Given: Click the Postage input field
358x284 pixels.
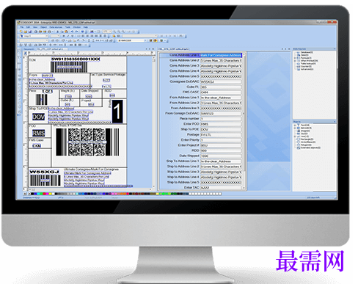Looking at the screenshot, I should pos(221,135).
